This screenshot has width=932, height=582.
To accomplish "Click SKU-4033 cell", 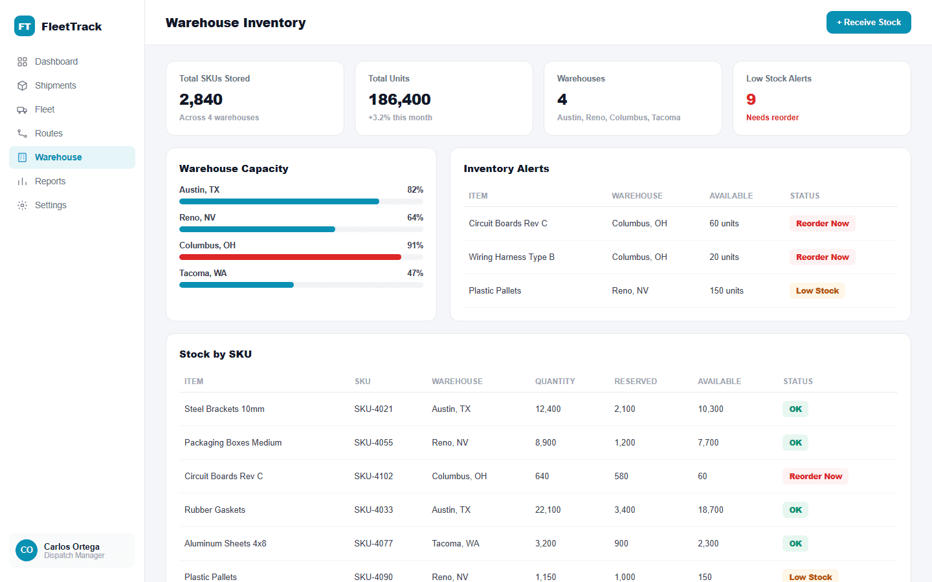I will (x=373, y=510).
